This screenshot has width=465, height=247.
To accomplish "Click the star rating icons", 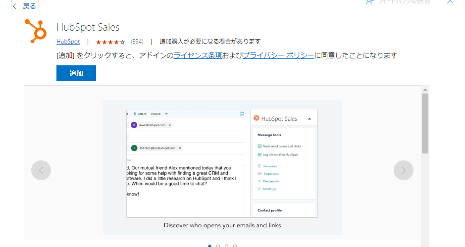I will [x=110, y=42].
